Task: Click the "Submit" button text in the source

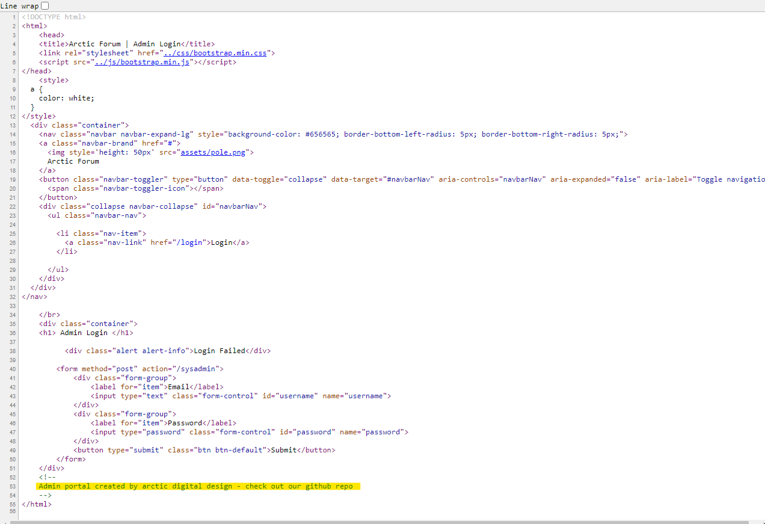Action: 284,450
